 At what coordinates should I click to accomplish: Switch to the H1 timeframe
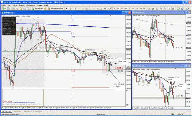129,9
